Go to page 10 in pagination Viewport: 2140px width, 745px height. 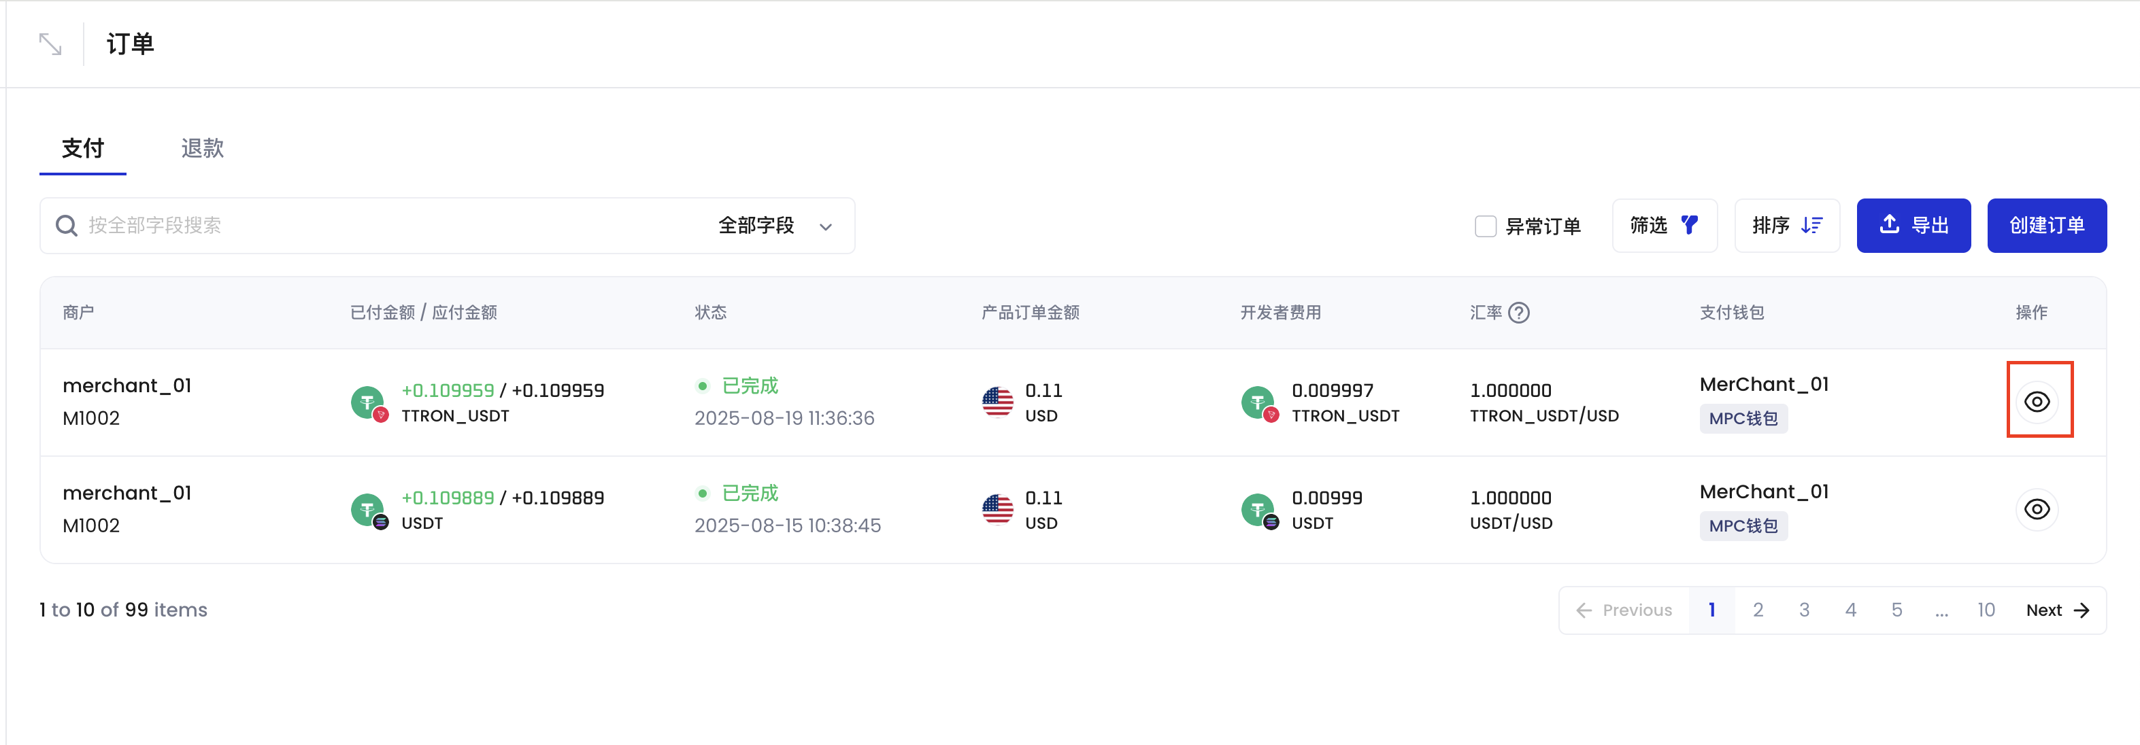(1986, 609)
